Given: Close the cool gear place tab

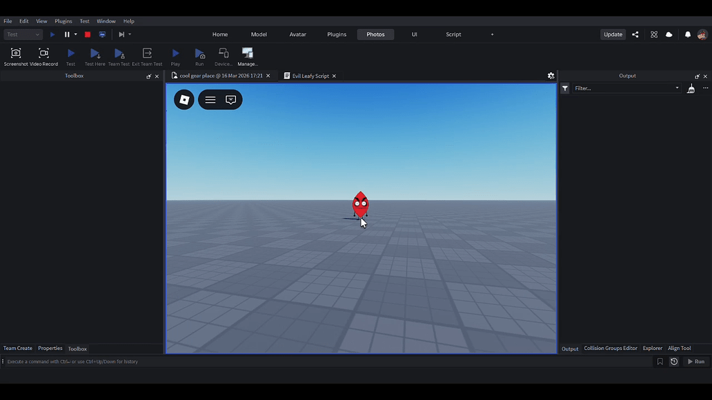Looking at the screenshot, I should click(x=268, y=76).
